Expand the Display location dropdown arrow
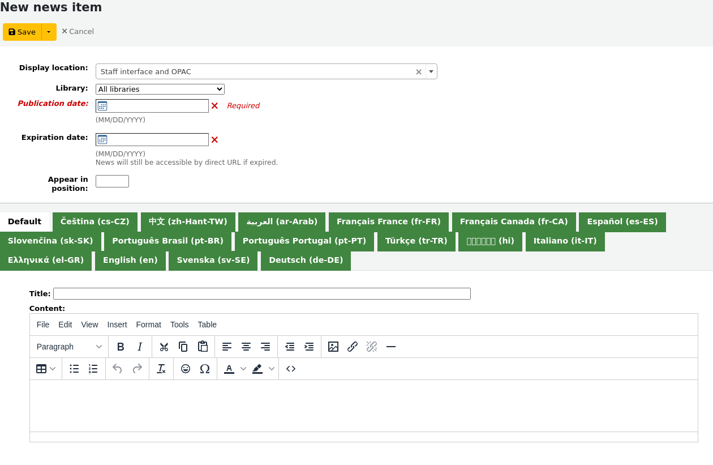The height and width of the screenshot is (465, 713). pyautogui.click(x=431, y=71)
